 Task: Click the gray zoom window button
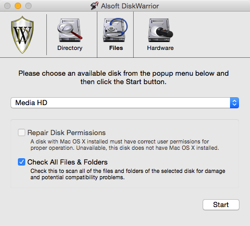point(28,6)
